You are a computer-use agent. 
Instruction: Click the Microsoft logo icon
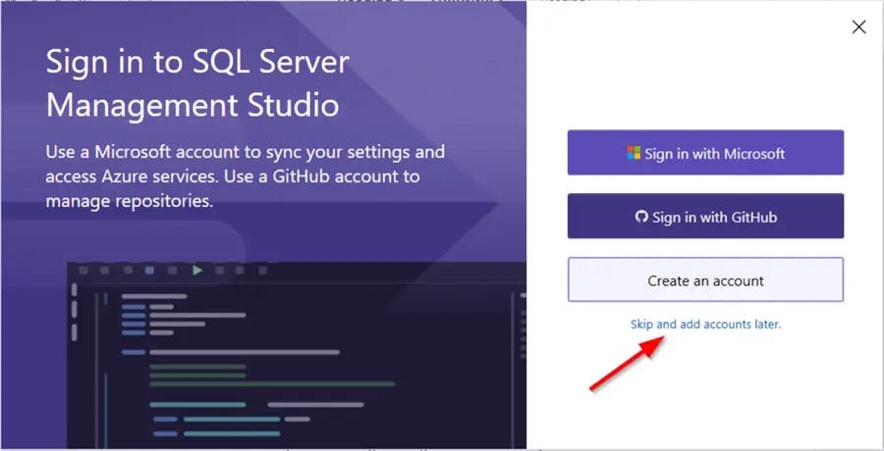634,153
